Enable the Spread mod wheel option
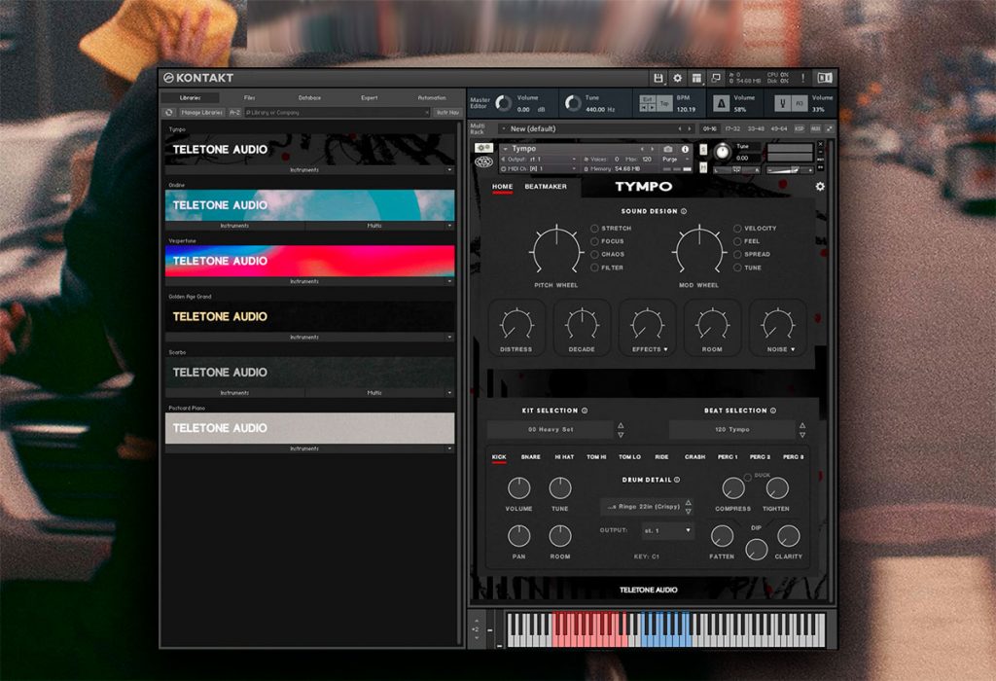 [x=737, y=254]
